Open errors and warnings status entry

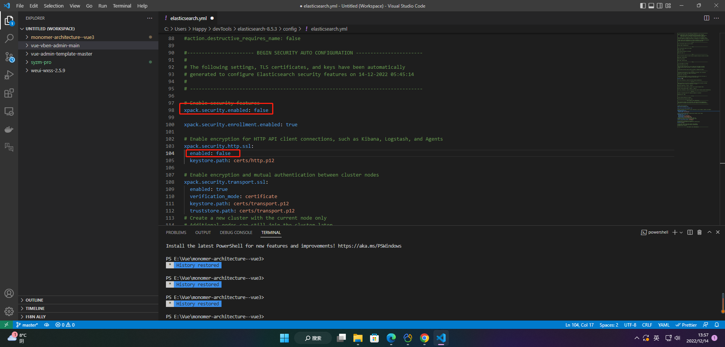tap(65, 325)
